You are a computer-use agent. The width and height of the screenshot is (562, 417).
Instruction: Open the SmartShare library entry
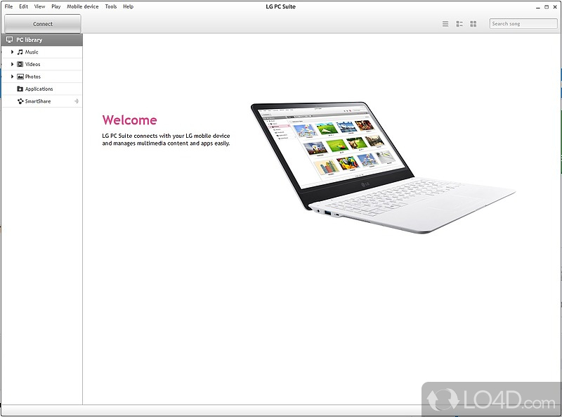42,101
